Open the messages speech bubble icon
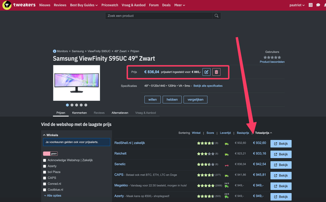The image size is (326, 202). pos(318,5)
